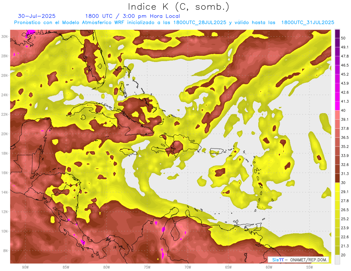
Task: Click the latitude label "30N"
Action: tap(4, 37)
